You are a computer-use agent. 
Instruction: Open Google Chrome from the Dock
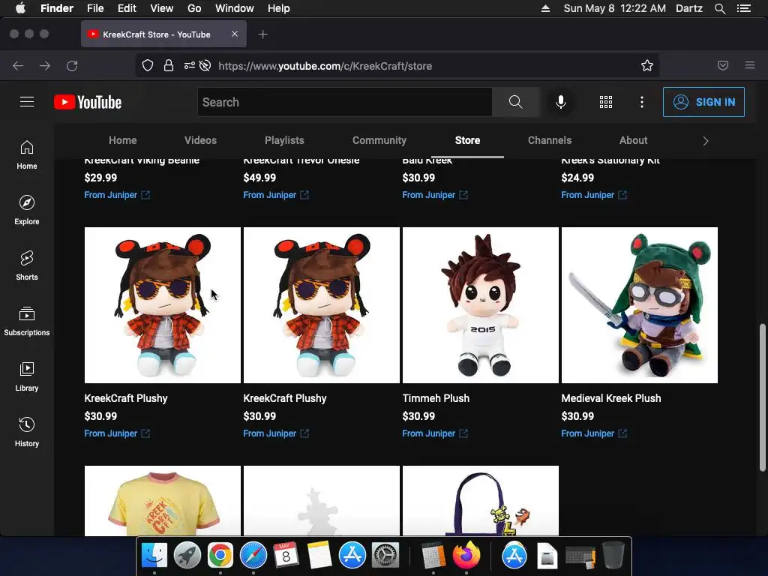point(220,556)
